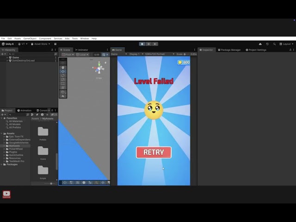Switch to the Project Settings tab

click(256, 50)
